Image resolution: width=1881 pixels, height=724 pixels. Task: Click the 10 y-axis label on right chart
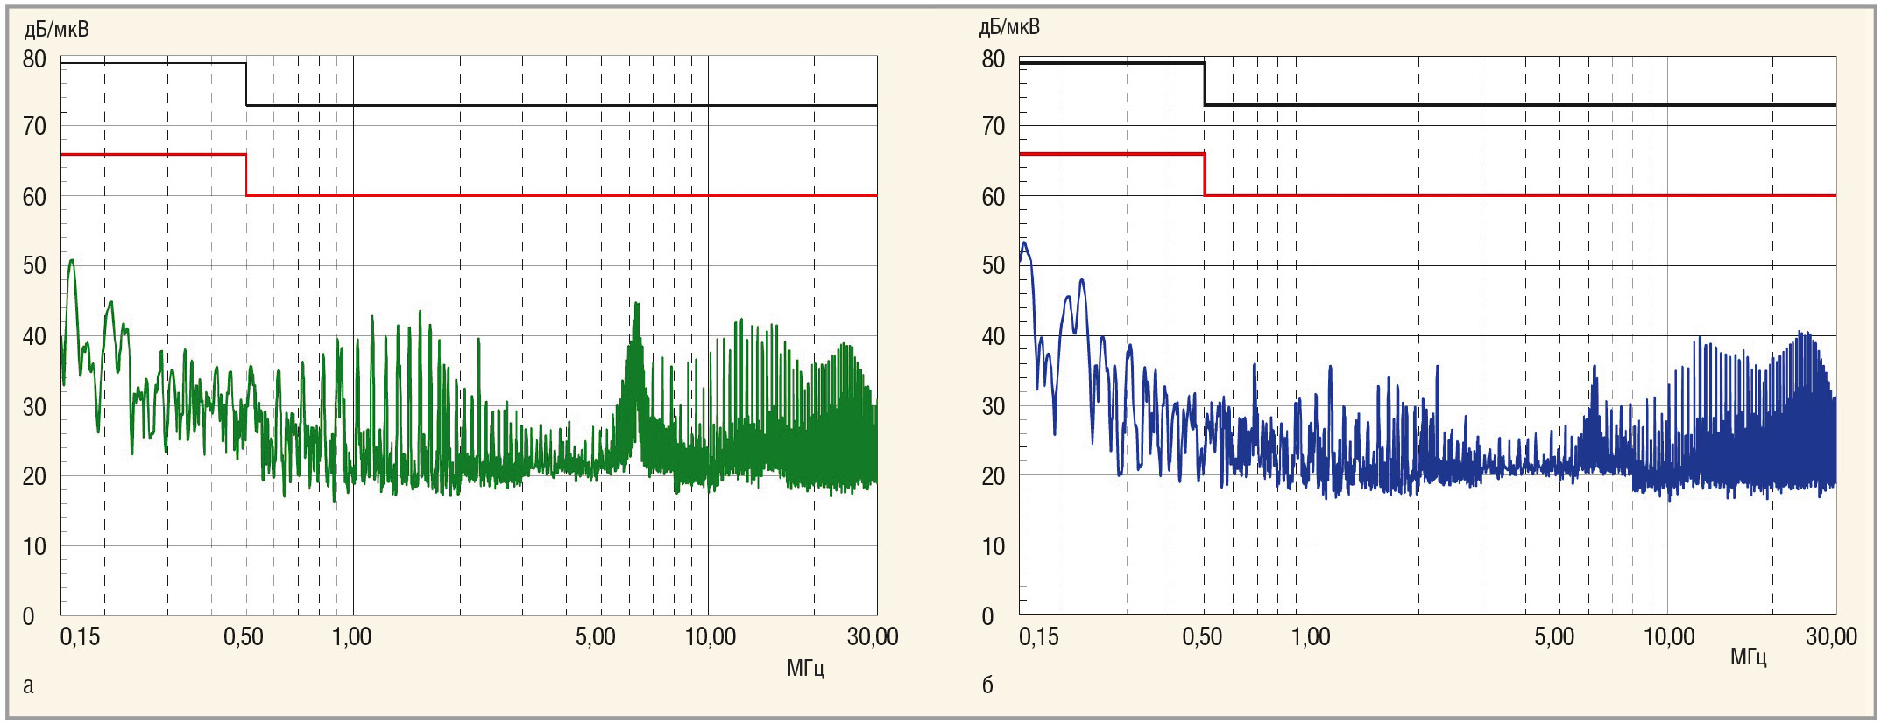click(x=993, y=547)
